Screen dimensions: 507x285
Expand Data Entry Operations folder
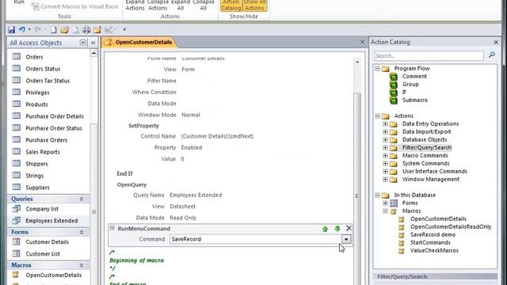pyautogui.click(x=385, y=123)
